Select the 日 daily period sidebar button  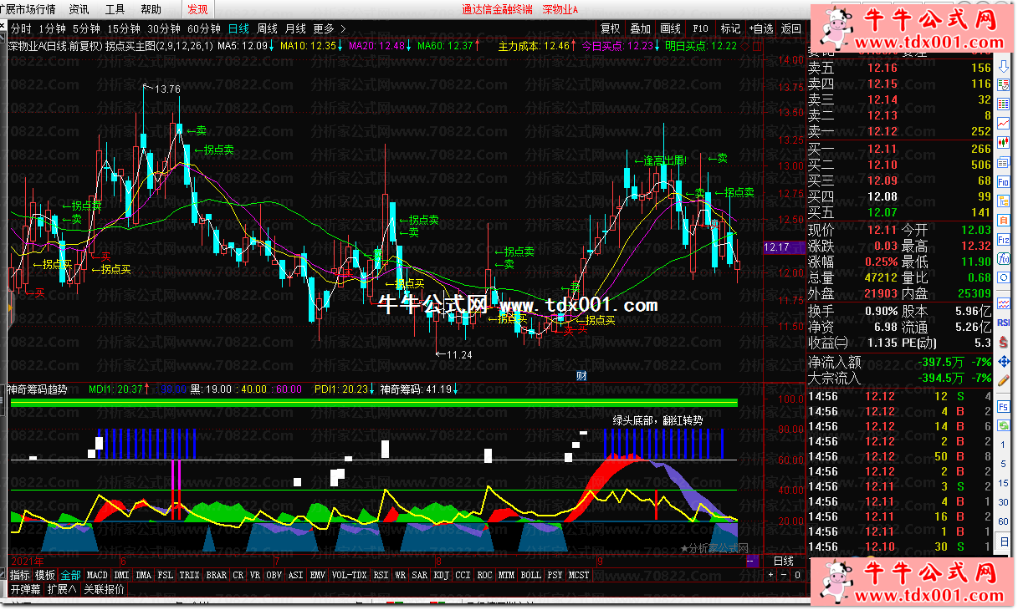[1005, 541]
